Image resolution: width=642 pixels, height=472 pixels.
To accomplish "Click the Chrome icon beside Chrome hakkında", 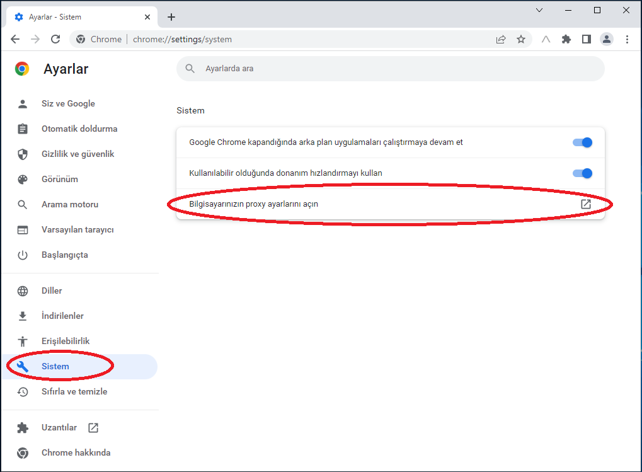I will [23, 452].
